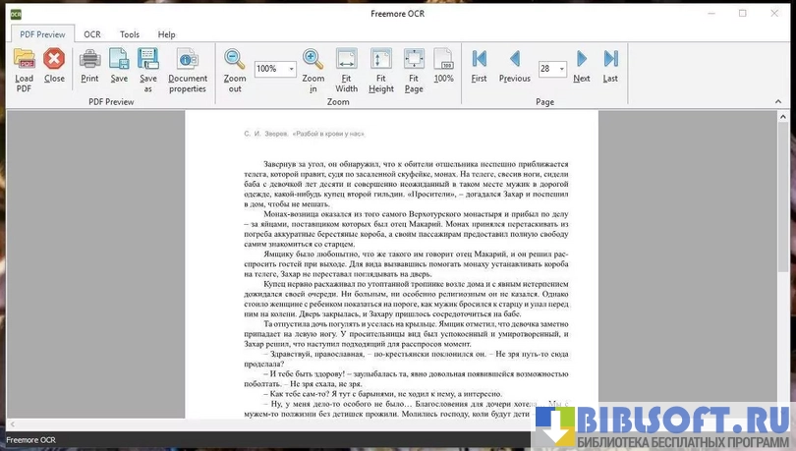Open the Help tab
The height and width of the screenshot is (451, 796).
pyautogui.click(x=167, y=34)
